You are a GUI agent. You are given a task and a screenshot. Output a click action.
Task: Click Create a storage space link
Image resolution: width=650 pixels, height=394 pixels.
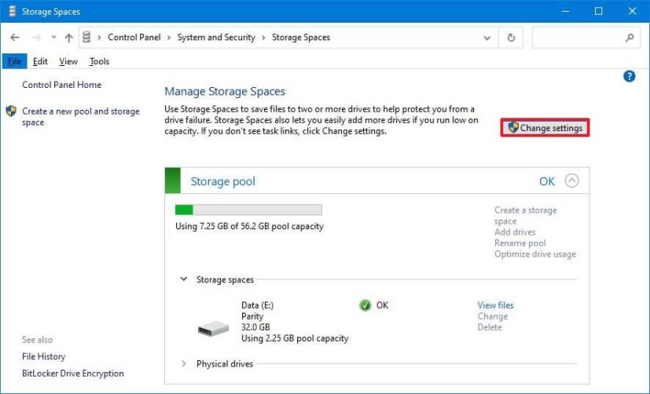526,216
